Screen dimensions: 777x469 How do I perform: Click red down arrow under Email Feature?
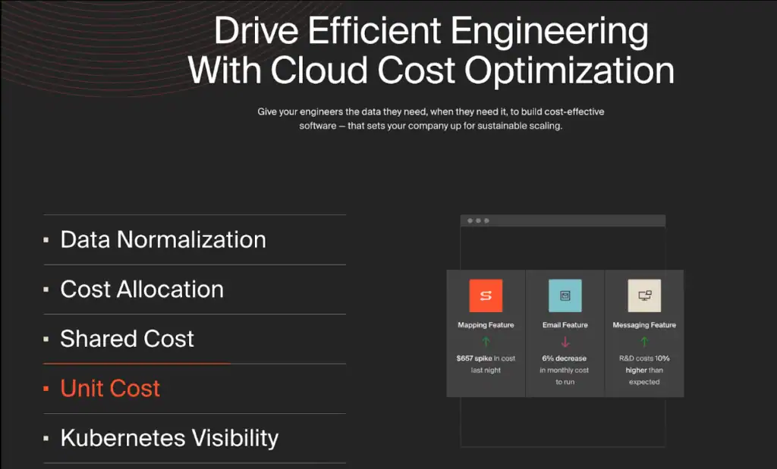(565, 342)
